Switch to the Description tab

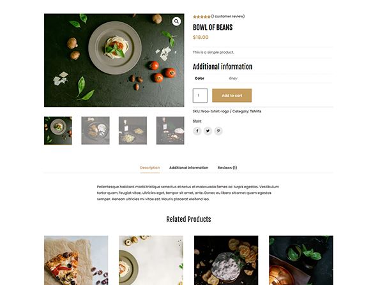(x=150, y=168)
